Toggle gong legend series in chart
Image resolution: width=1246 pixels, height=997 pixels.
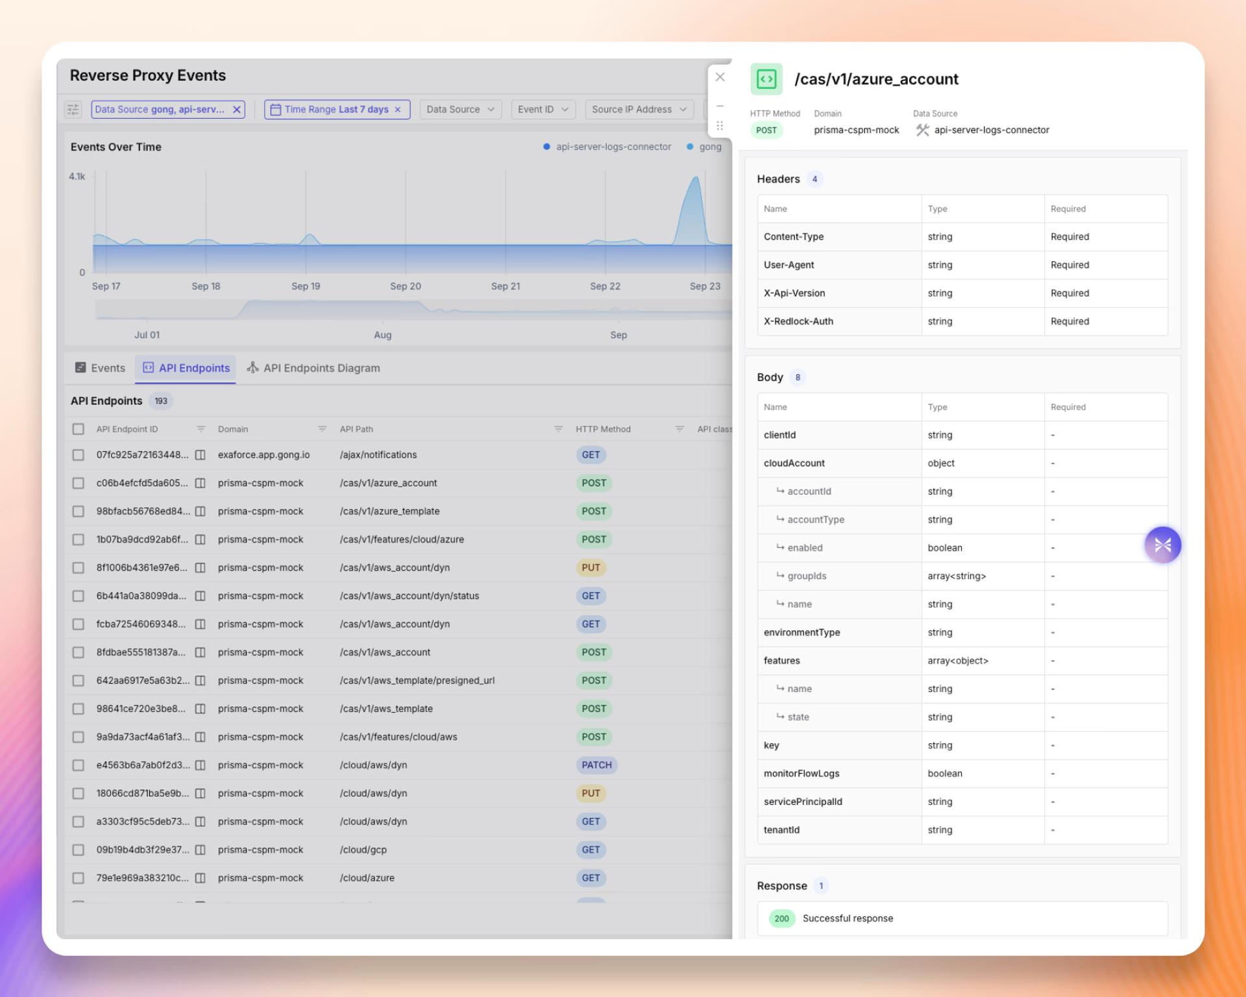(704, 147)
